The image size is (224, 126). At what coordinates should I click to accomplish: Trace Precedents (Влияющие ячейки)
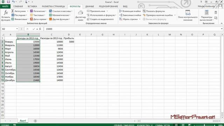[x=130, y=11]
